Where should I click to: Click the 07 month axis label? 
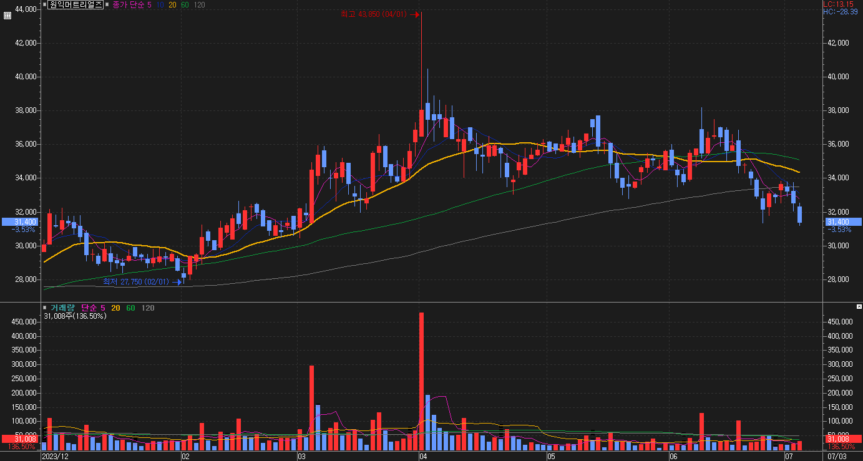[x=789, y=457]
